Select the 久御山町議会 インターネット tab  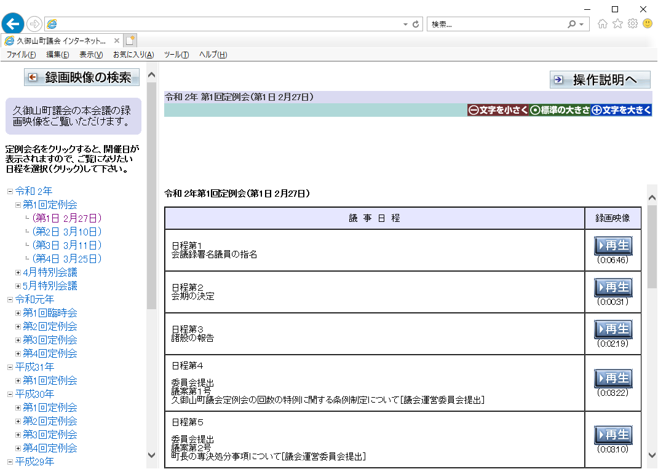(61, 41)
